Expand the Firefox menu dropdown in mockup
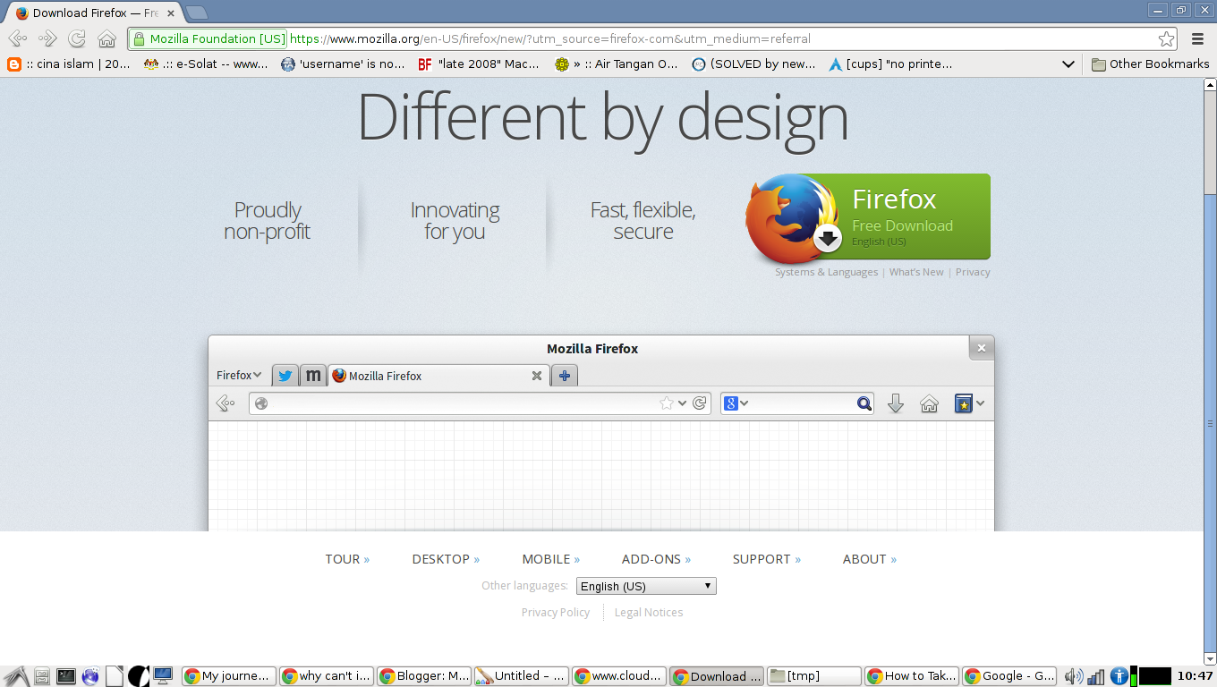1217x687 pixels. (x=239, y=376)
